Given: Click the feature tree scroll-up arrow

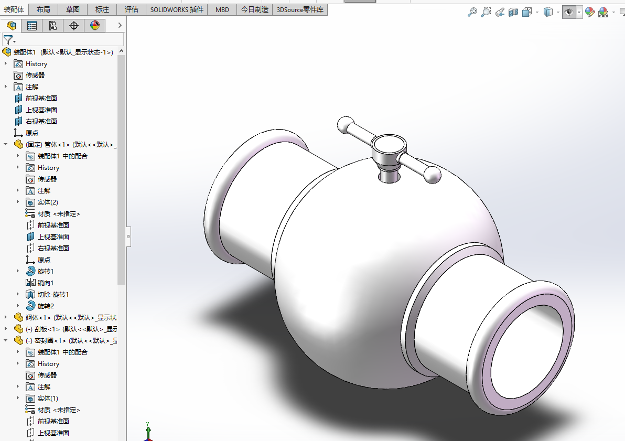Looking at the screenshot, I should pyautogui.click(x=122, y=51).
